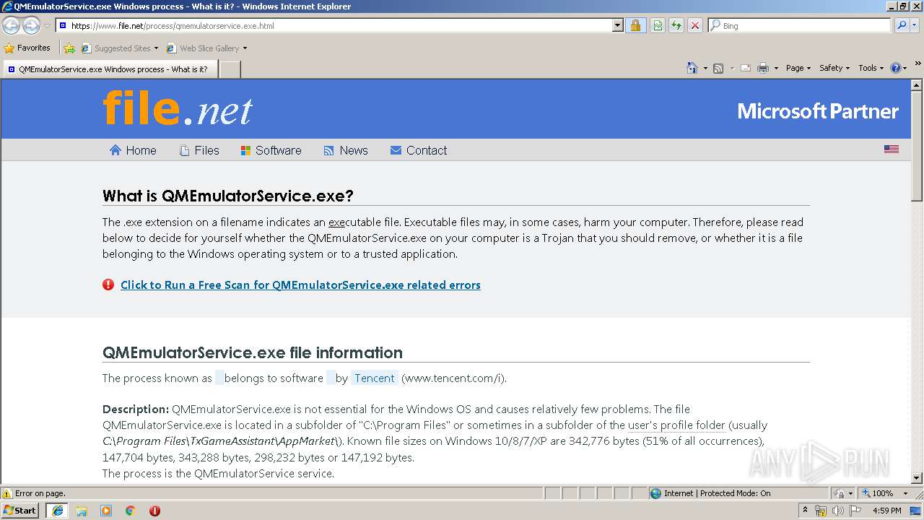Click the Action Center flag tray icon
This screenshot has width=924, height=520.
(855, 511)
